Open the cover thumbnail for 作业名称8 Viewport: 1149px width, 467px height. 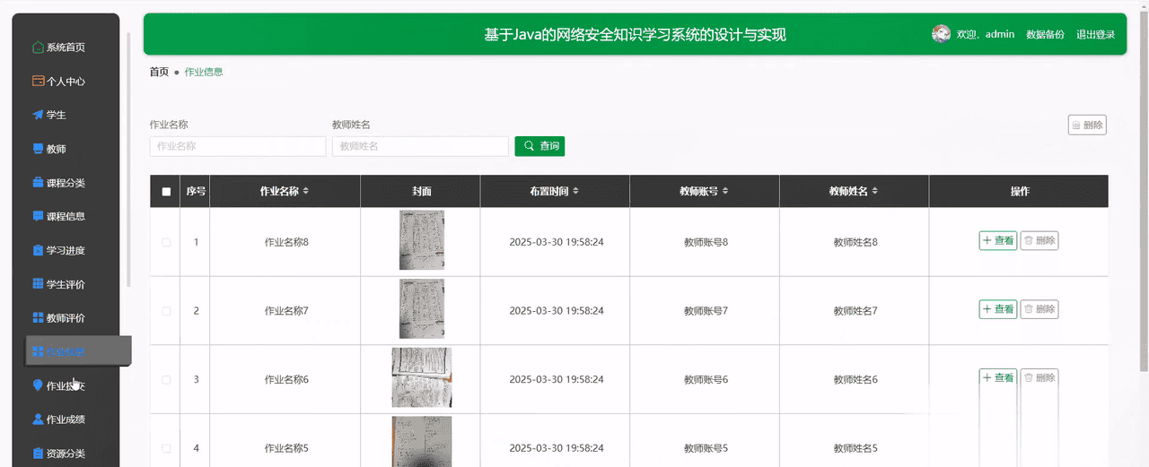(421, 240)
